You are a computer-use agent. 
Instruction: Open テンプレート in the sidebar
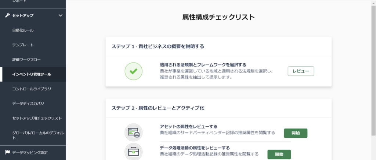pos(23,45)
